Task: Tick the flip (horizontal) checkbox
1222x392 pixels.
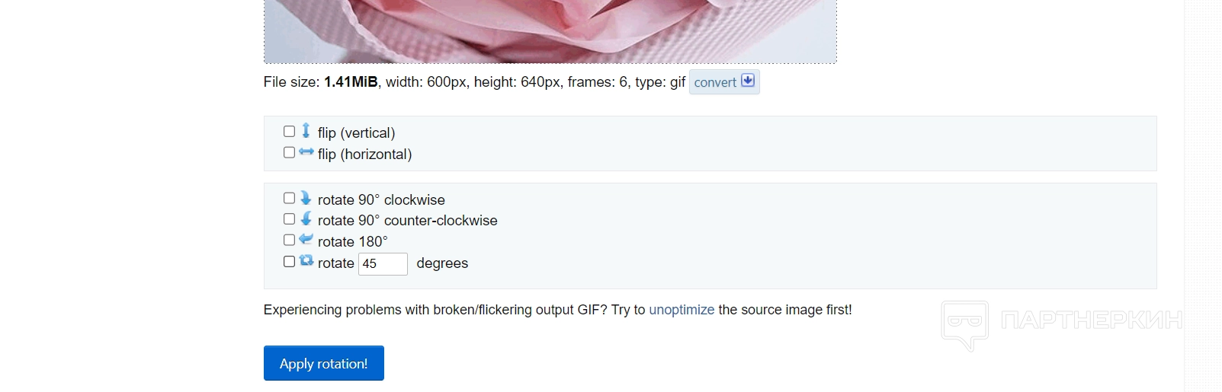Action: (x=289, y=152)
